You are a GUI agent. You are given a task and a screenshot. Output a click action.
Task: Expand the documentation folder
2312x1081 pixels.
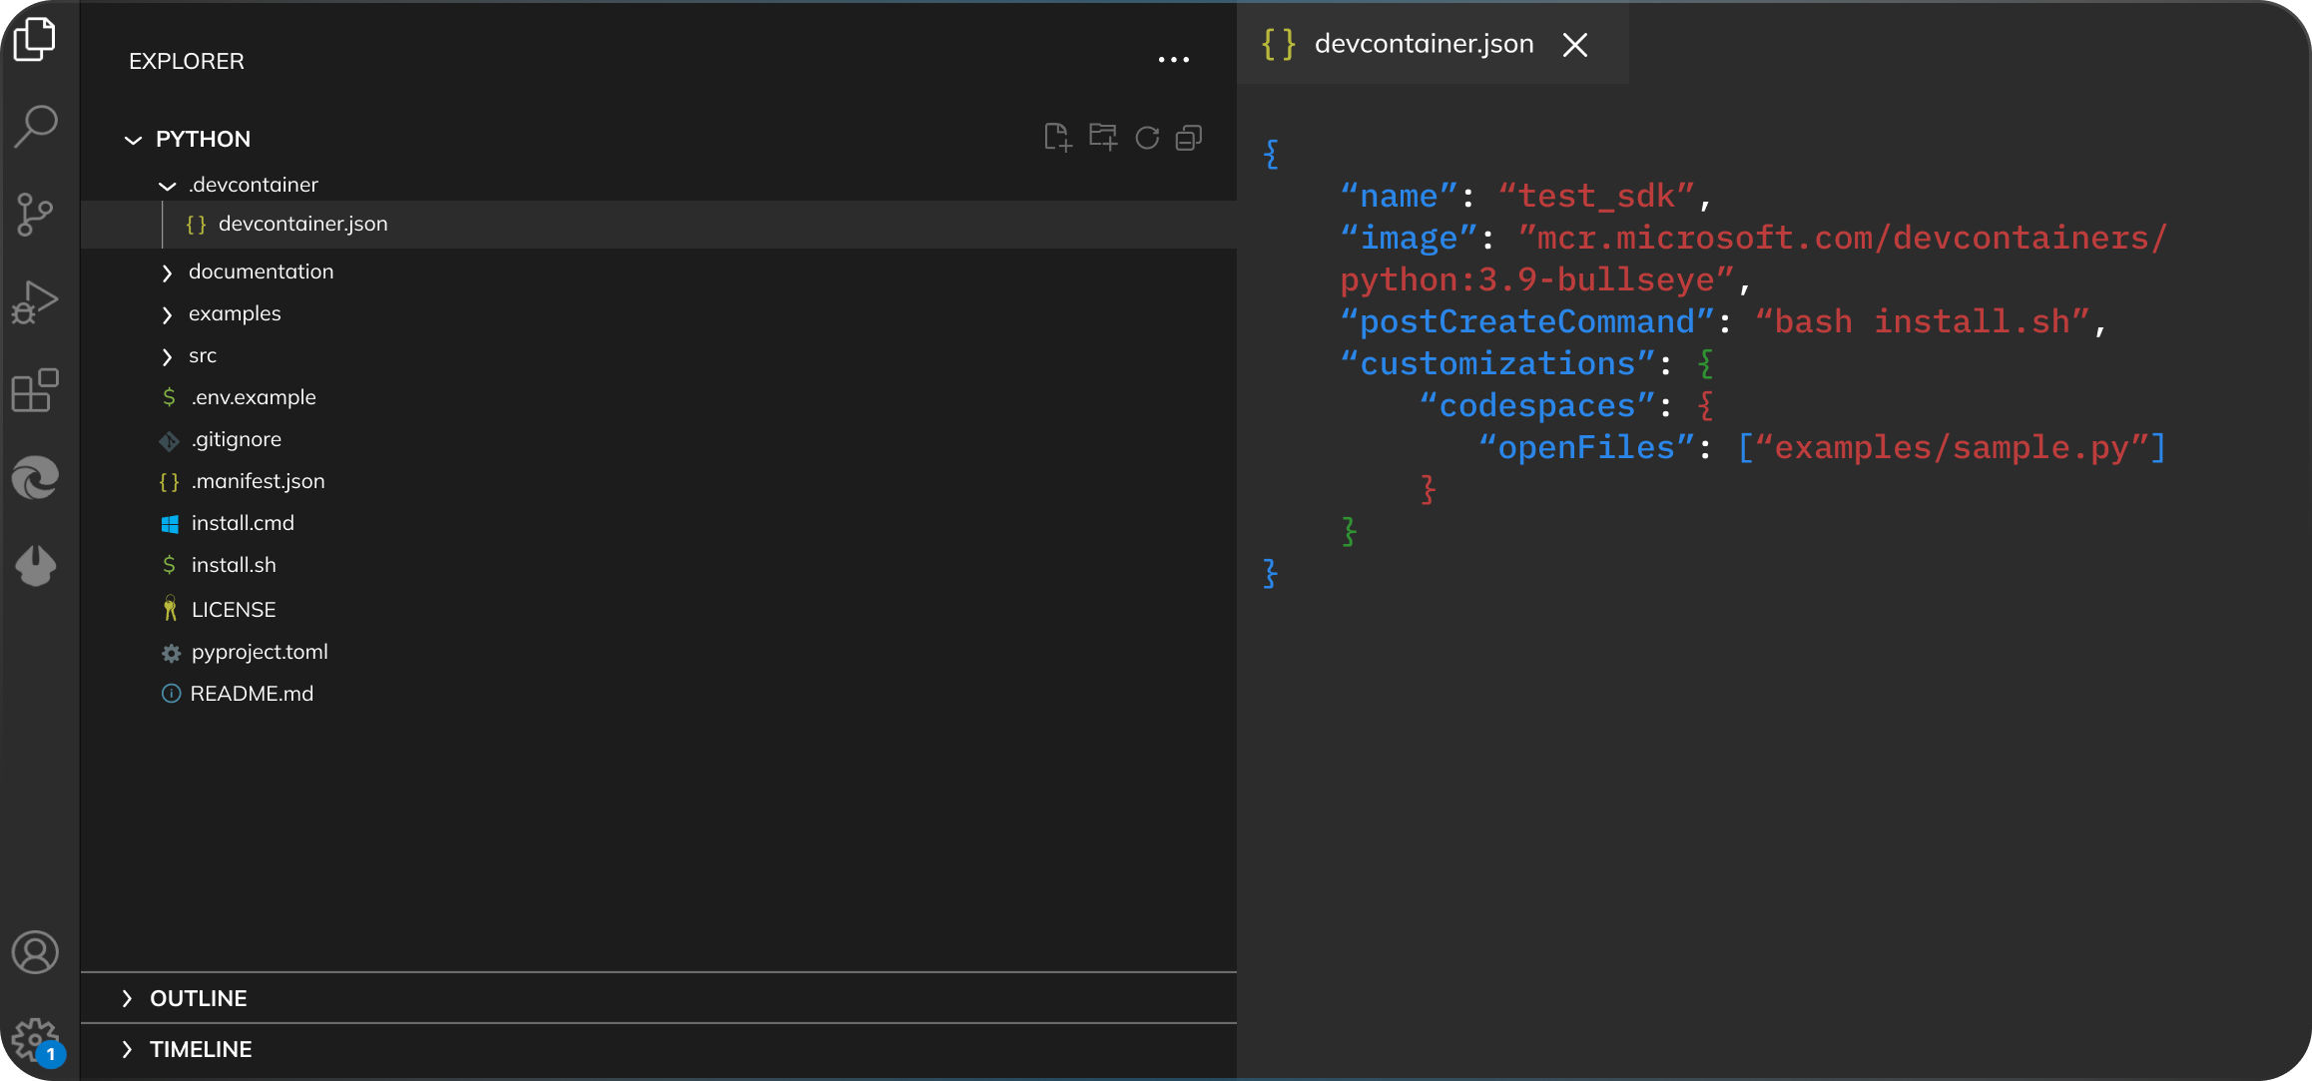(168, 271)
